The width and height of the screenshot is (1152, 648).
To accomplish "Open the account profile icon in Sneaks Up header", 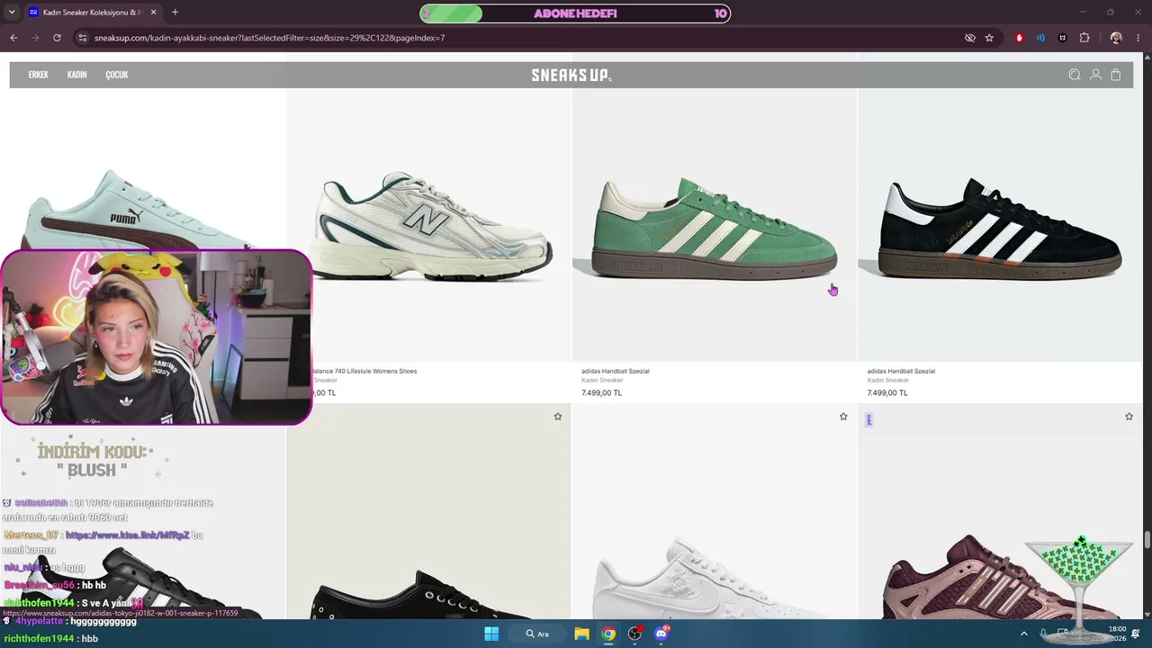I will click(x=1095, y=75).
